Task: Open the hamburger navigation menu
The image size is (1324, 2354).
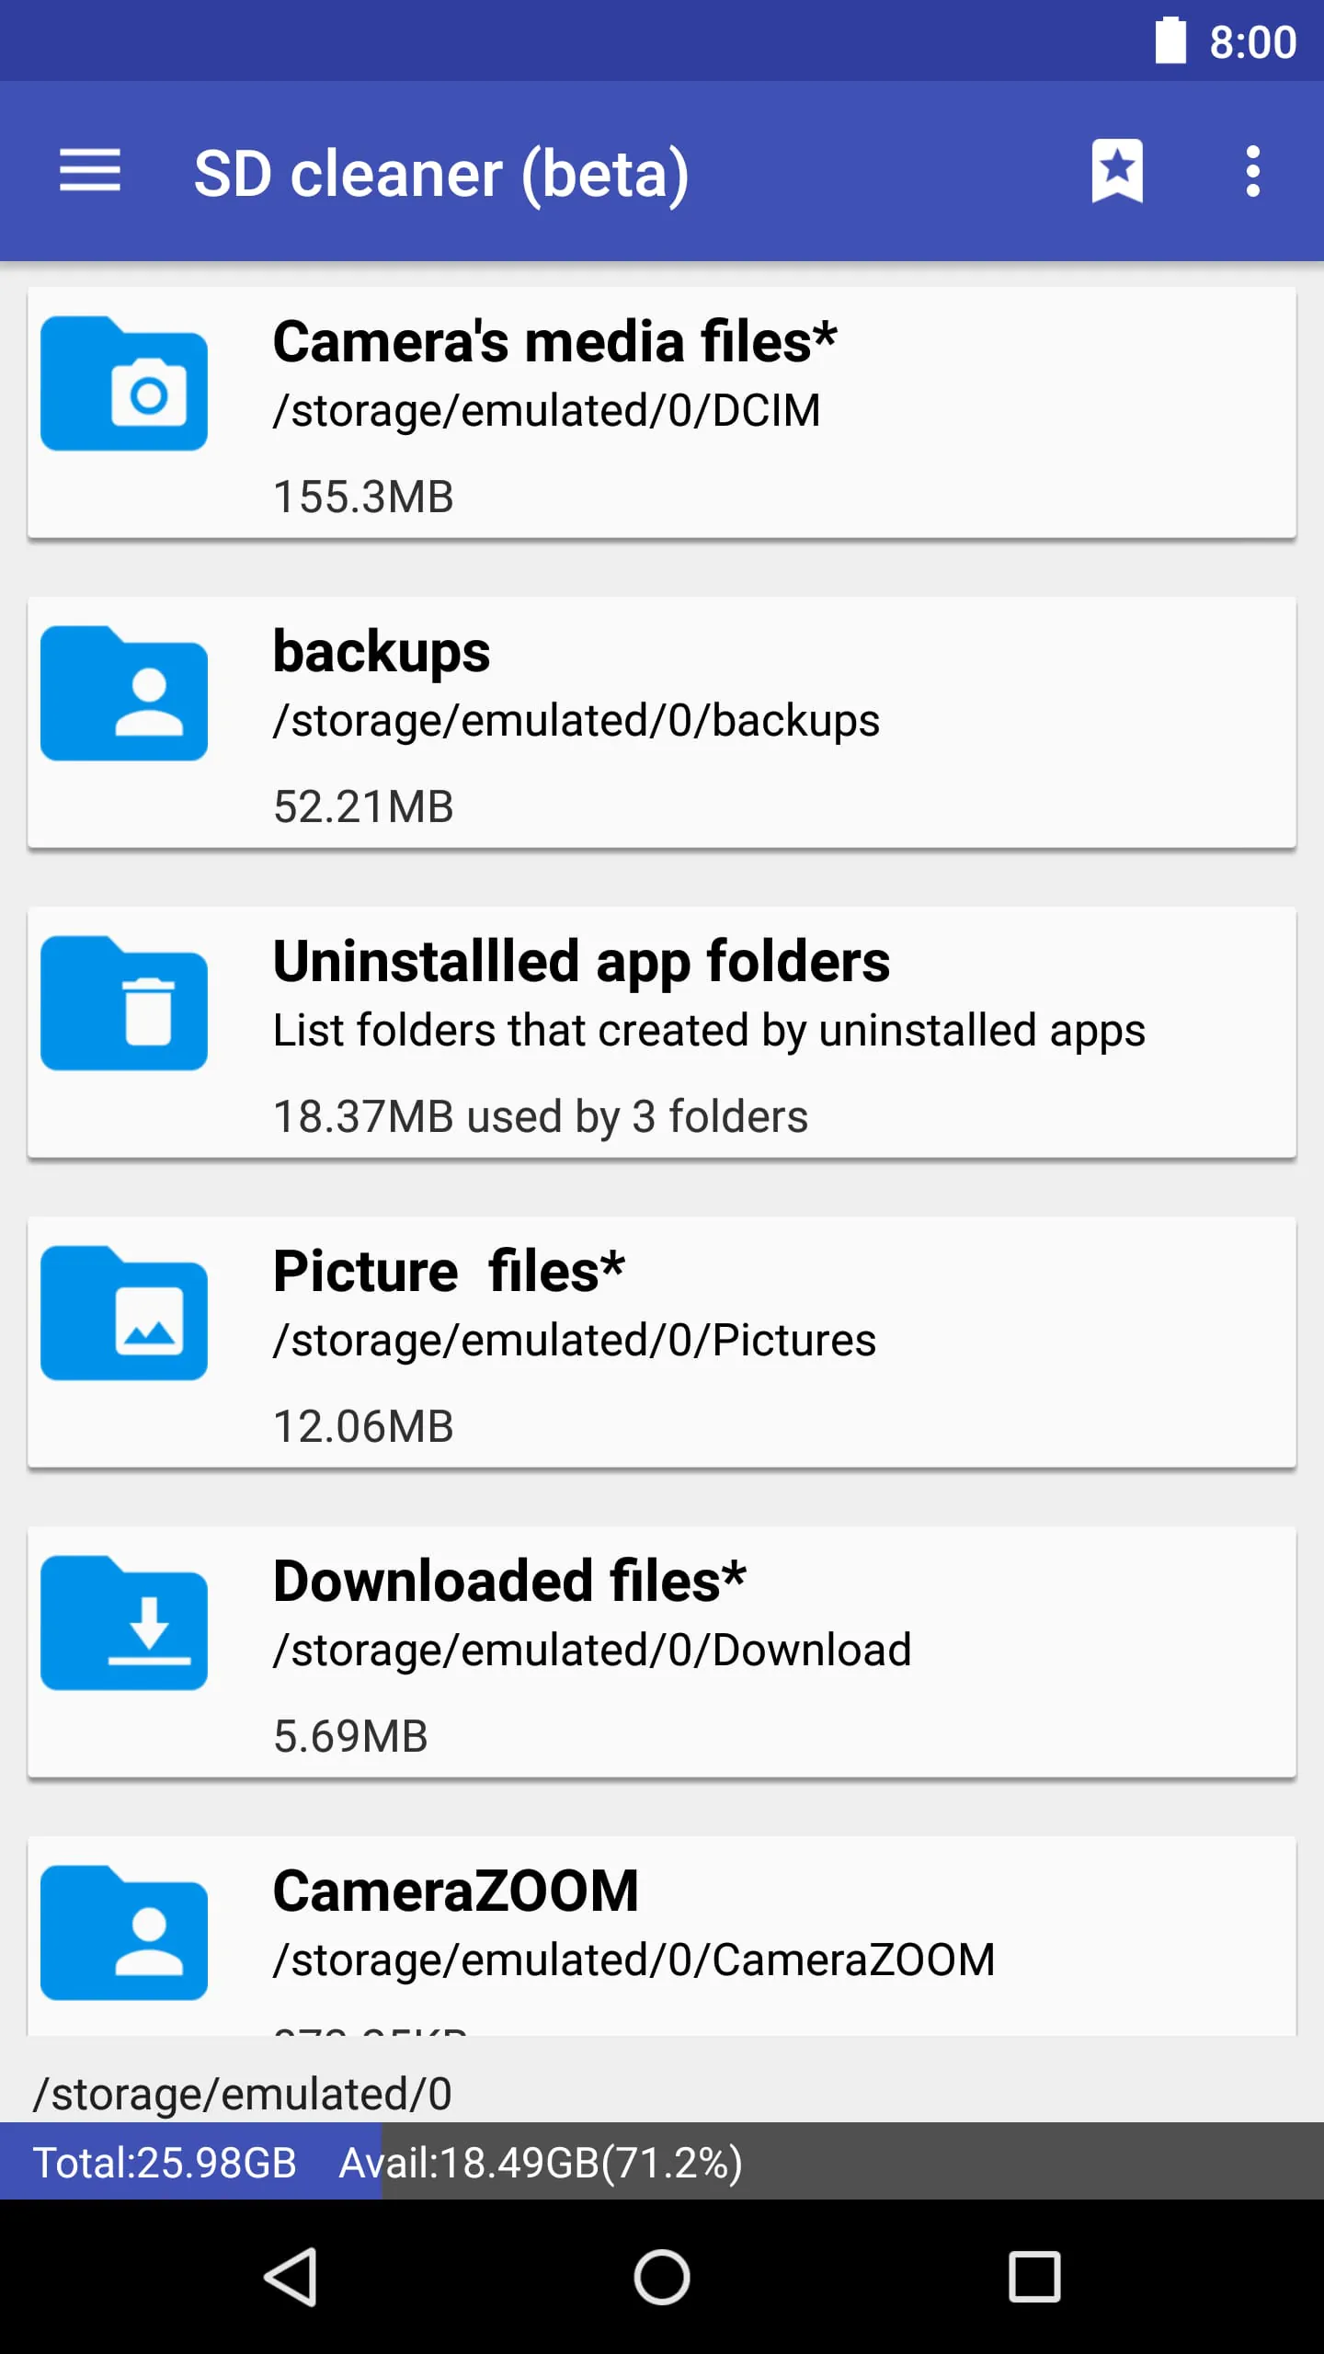Action: [x=90, y=172]
